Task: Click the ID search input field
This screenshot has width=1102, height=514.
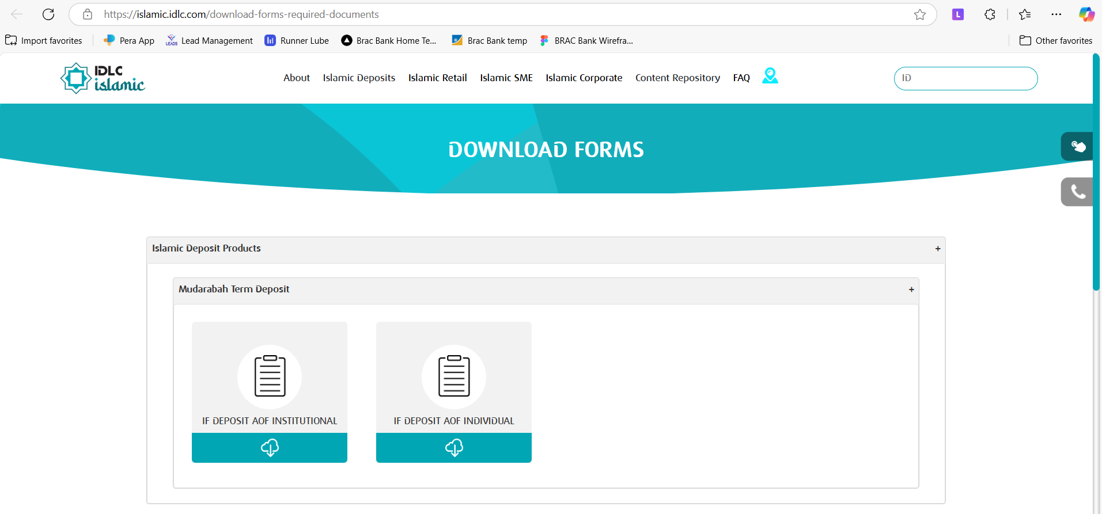Action: 965,78
